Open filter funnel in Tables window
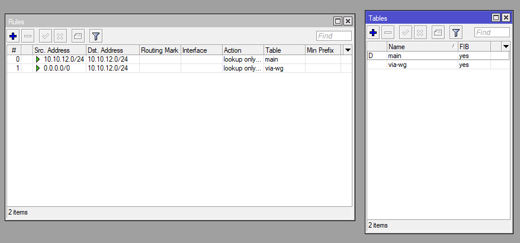Viewport: 520px width, 243px height. (456, 32)
